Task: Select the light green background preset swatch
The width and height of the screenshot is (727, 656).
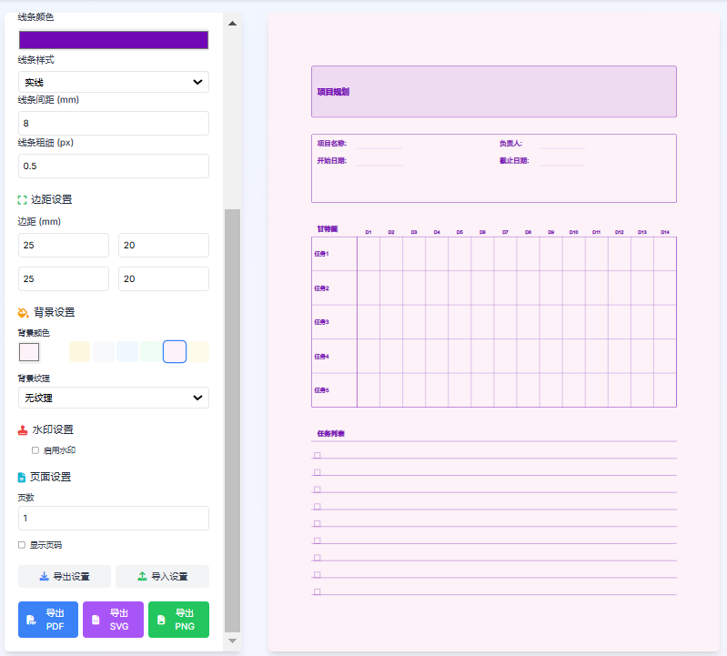Action: (x=151, y=351)
